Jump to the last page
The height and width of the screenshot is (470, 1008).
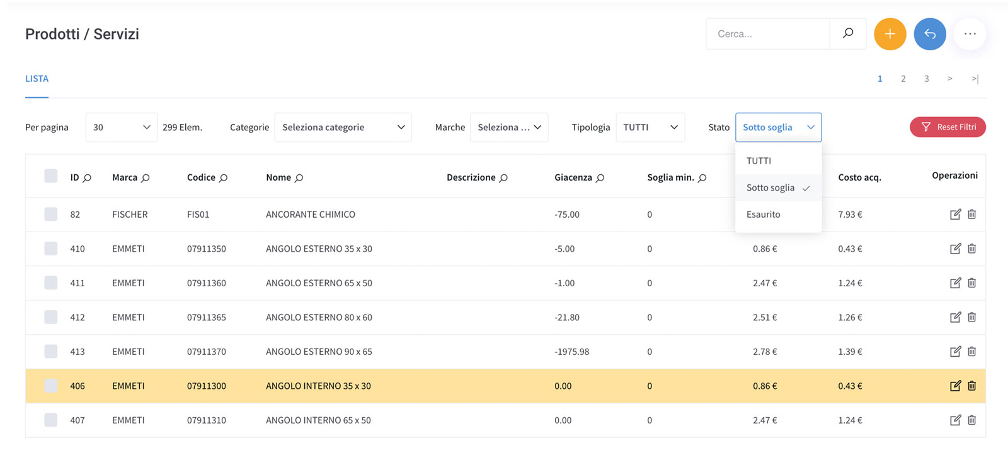[975, 79]
